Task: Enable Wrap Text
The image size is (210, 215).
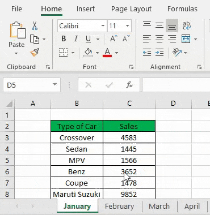Action: [187, 25]
